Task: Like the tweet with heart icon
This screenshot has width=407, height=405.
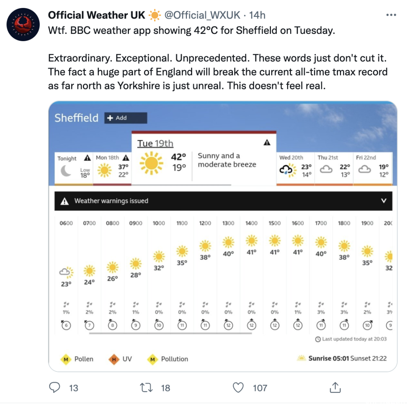Action: pos(238,387)
